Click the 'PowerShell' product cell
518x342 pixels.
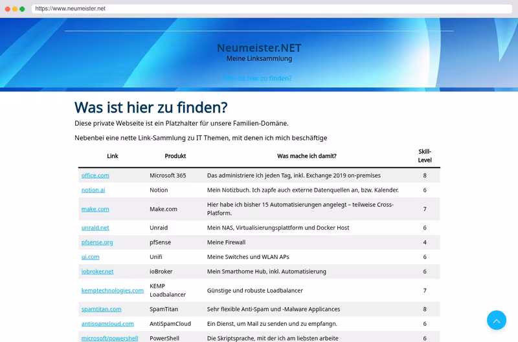(164, 338)
